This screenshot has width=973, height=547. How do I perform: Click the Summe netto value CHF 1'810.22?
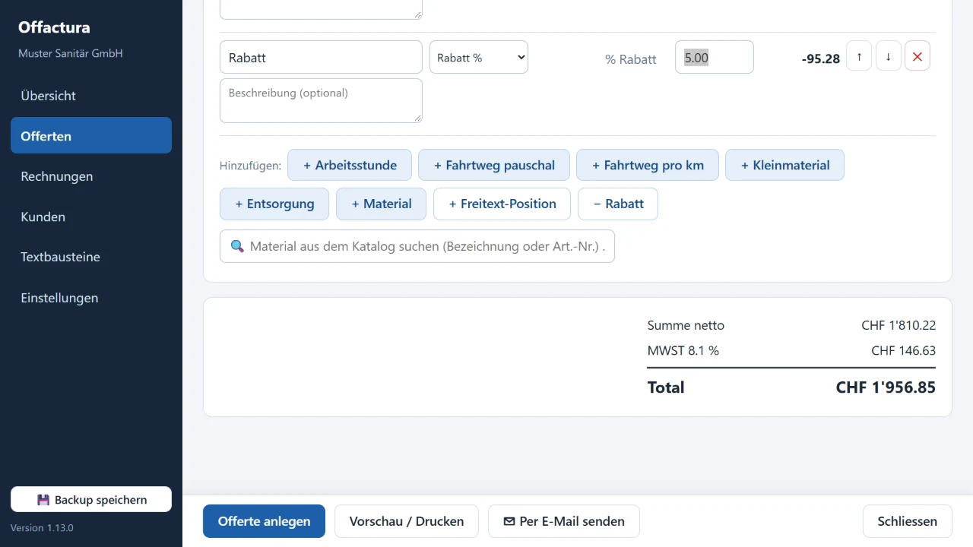[899, 325]
